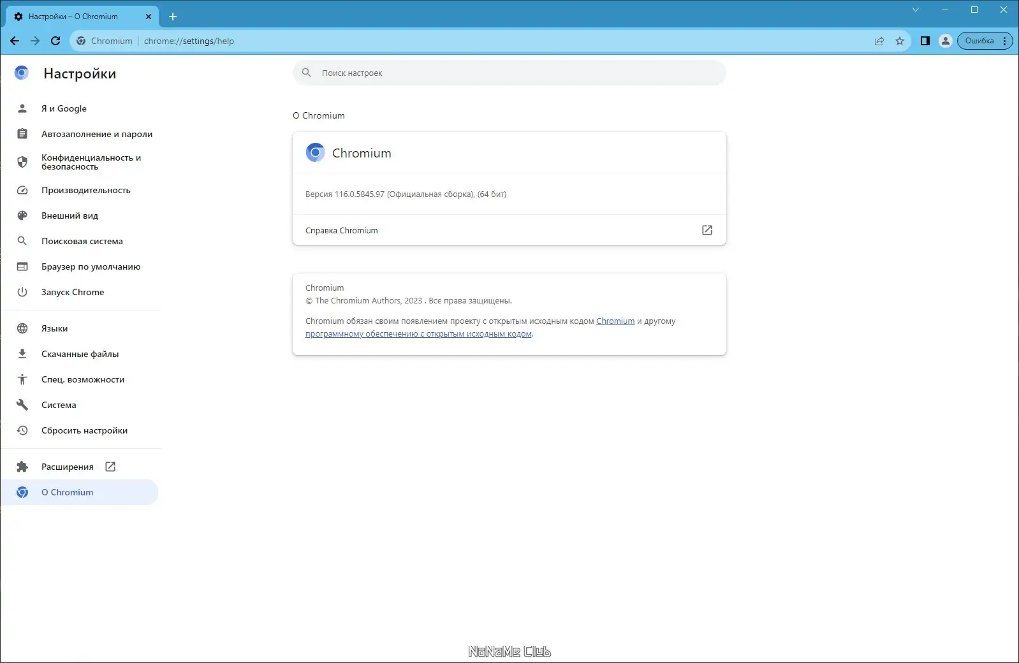The height and width of the screenshot is (663, 1019).
Task: Open Браузер по умолчанию section
Action: pos(80,266)
